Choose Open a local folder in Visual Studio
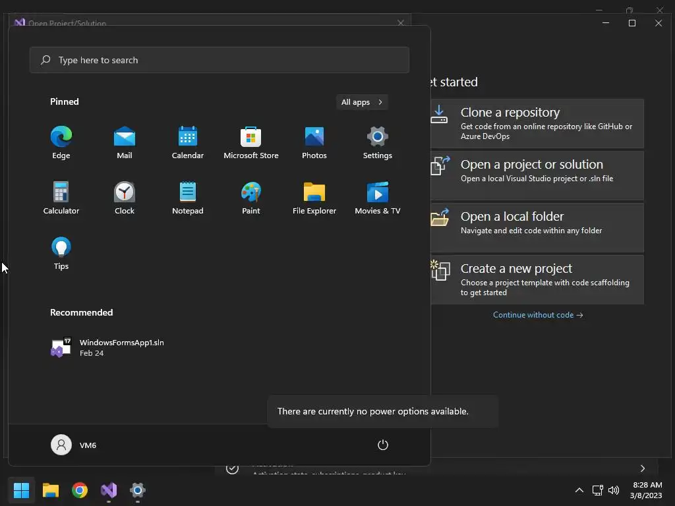675x506 pixels. coord(537,227)
